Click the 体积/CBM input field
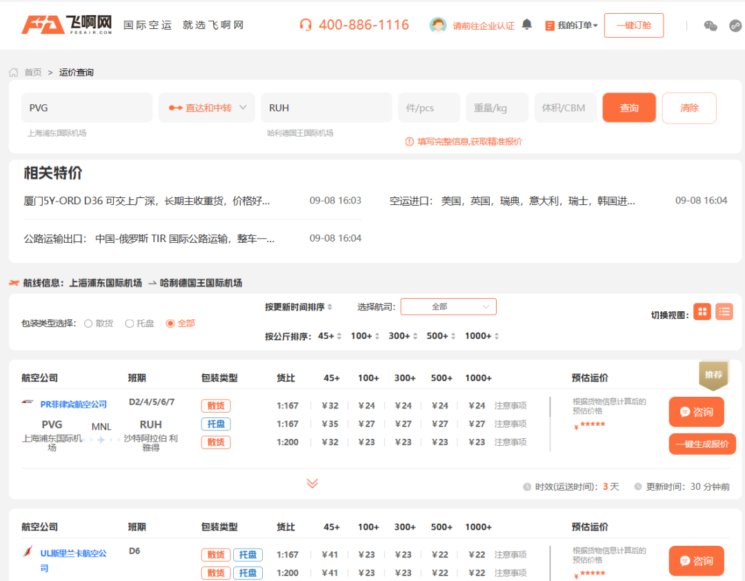Screen dimensions: 745x581 (x=565, y=108)
